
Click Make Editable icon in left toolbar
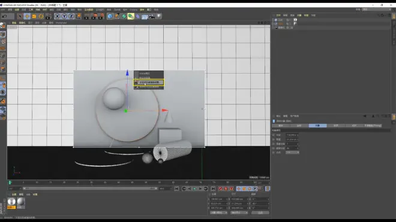point(3,26)
